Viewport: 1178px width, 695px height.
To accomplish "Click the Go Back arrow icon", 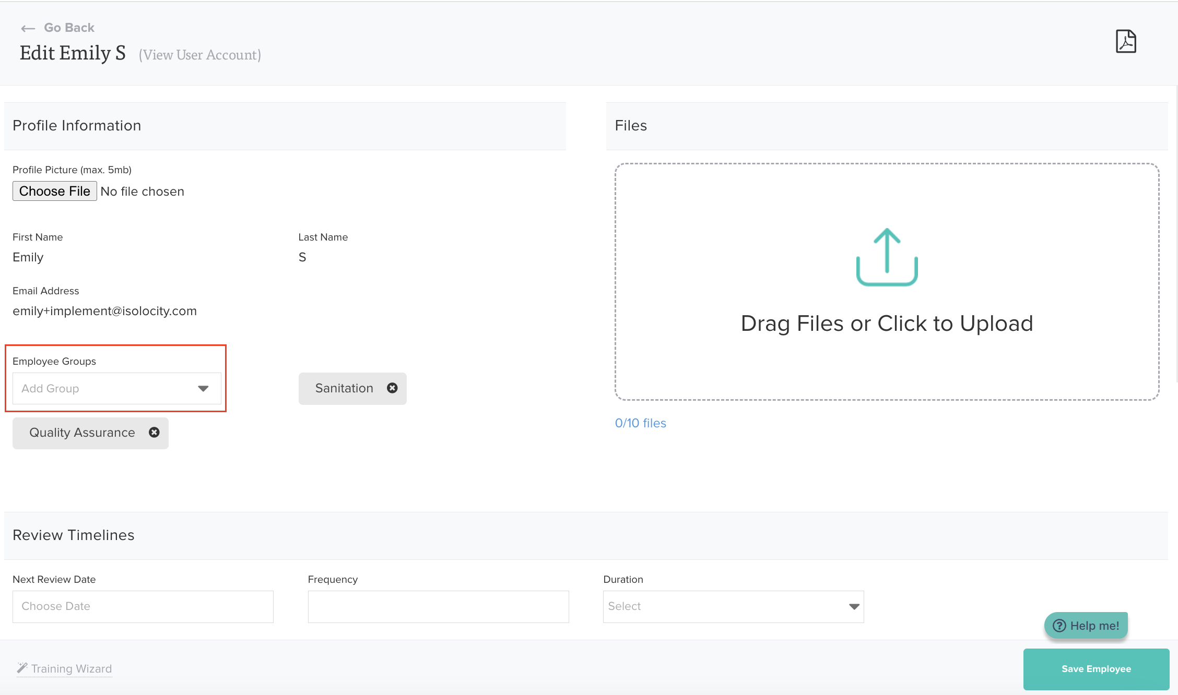I will point(28,28).
